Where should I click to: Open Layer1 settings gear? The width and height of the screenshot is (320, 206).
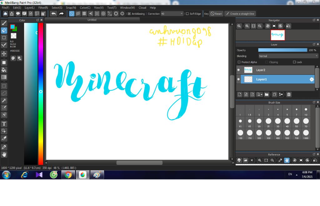(312, 79)
